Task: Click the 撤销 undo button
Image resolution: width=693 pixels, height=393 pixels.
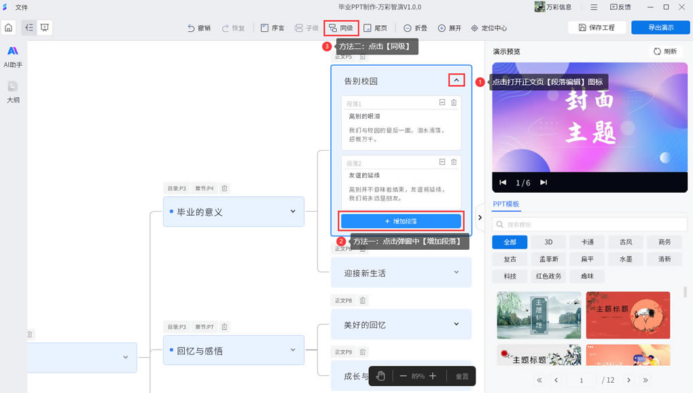Action: coord(198,28)
